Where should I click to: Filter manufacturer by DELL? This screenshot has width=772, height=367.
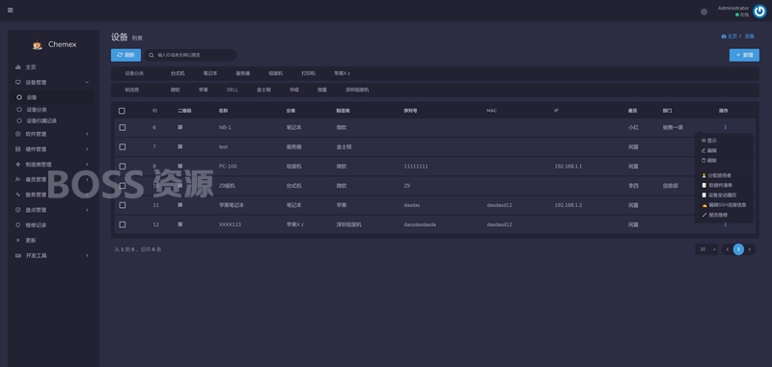point(233,90)
